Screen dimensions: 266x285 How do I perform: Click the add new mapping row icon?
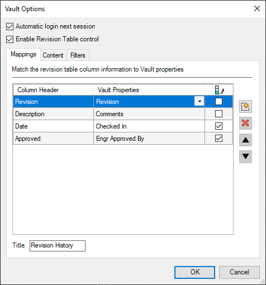tap(245, 106)
